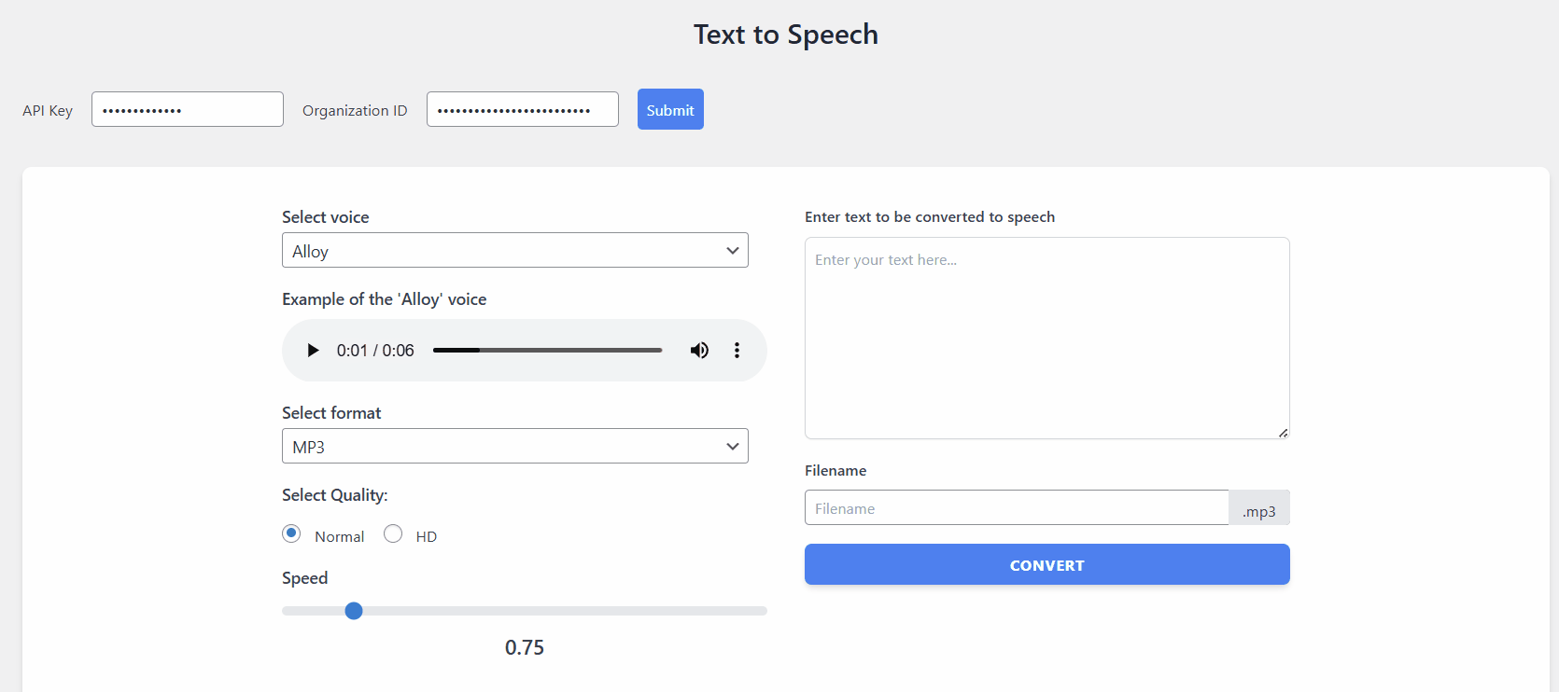The height and width of the screenshot is (692, 1559).
Task: Click the Convert button to generate speech
Action: coord(1046,564)
